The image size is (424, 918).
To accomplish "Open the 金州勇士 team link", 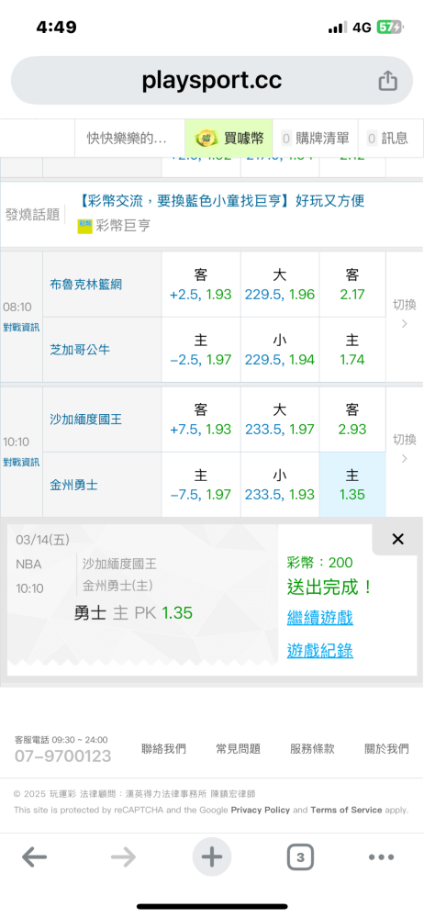I will [73, 485].
